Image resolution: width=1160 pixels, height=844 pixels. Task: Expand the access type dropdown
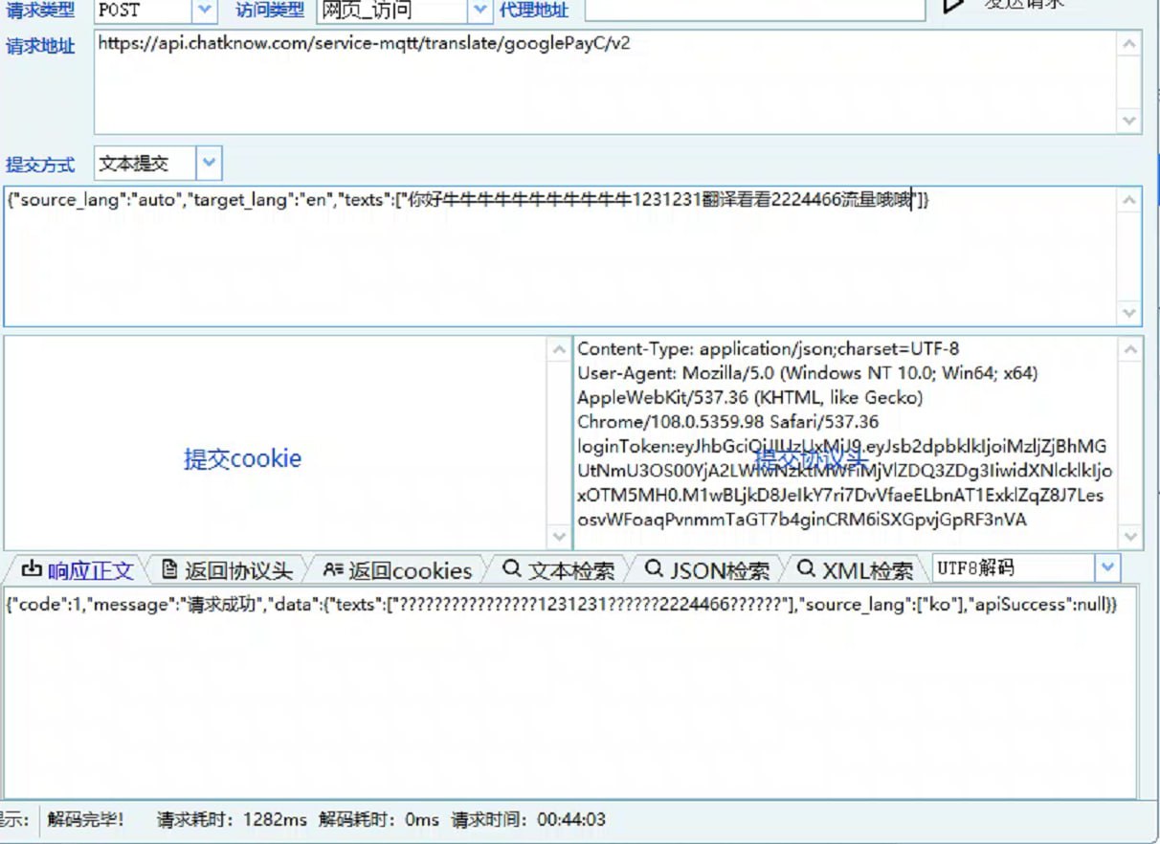(x=480, y=11)
